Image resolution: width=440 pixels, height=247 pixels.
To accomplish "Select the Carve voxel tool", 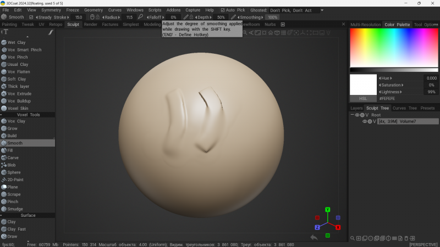I will 13,158.
